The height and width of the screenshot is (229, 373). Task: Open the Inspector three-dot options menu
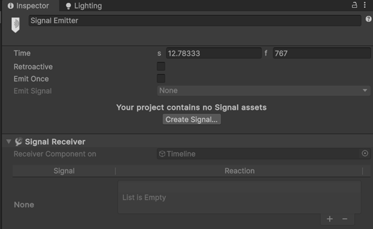pyautogui.click(x=364, y=5)
